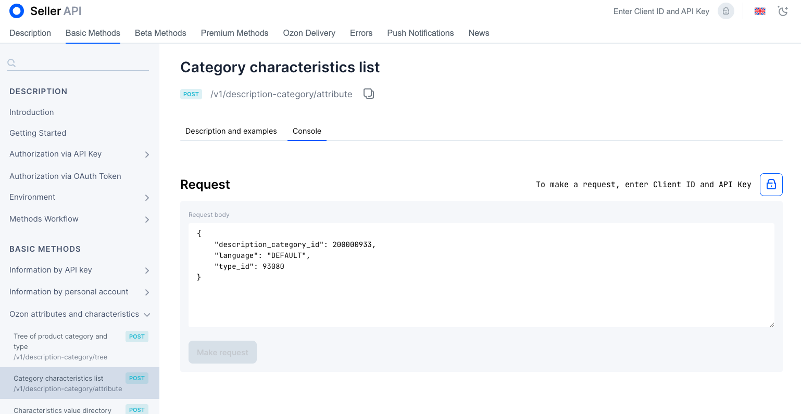Click the search magnifier icon in sidebar
This screenshot has width=801, height=414.
(11, 63)
